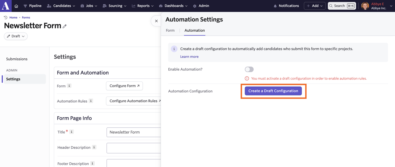Screen dimensions: 395x167
Task: Click Create a Draft Configuration button
Action: 273,91
